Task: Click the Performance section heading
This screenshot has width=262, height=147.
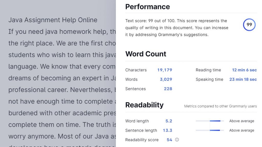Action: 147,7
